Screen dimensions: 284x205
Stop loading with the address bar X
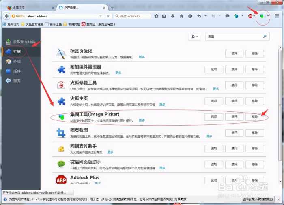pyautogui.click(x=108, y=16)
